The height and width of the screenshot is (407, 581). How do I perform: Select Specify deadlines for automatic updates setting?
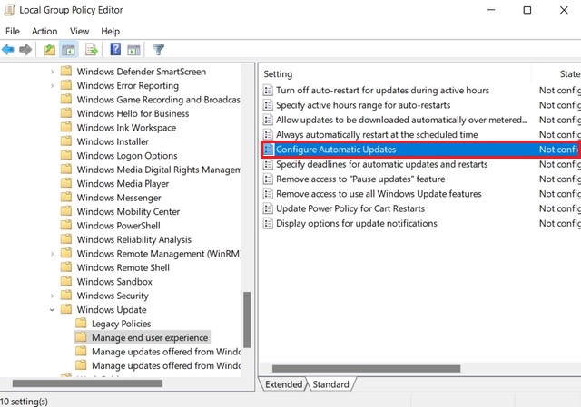pos(381,164)
